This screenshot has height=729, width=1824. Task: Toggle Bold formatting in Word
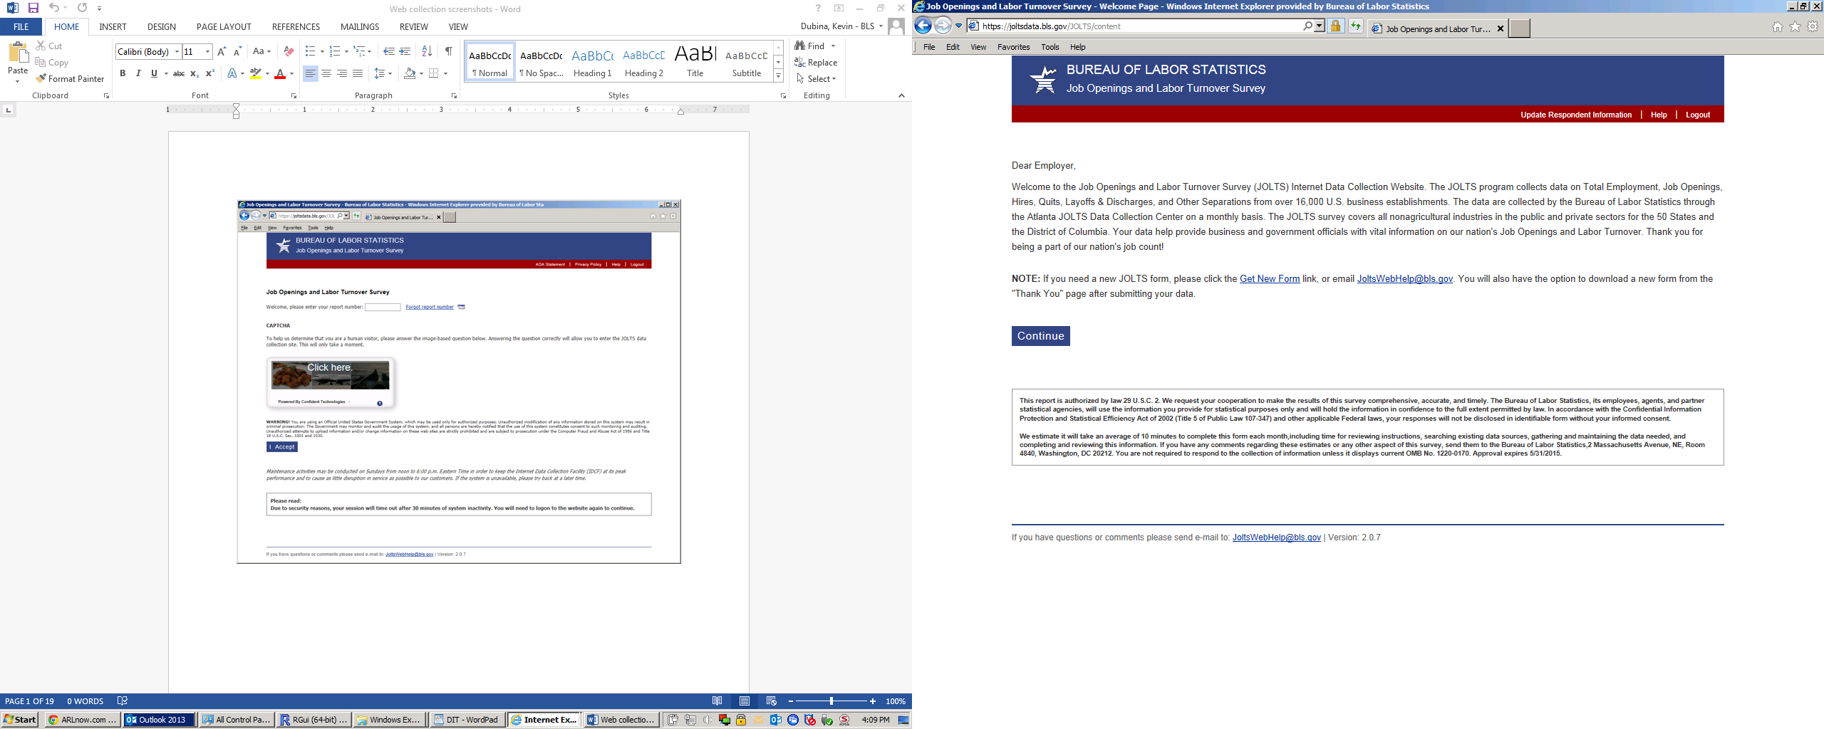click(123, 73)
